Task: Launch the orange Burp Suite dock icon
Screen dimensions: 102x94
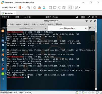Action: tap(3, 31)
